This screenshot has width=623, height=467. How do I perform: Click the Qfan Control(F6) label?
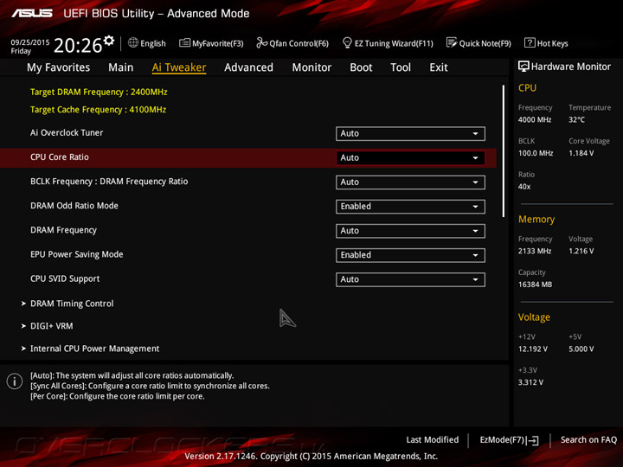click(x=299, y=43)
